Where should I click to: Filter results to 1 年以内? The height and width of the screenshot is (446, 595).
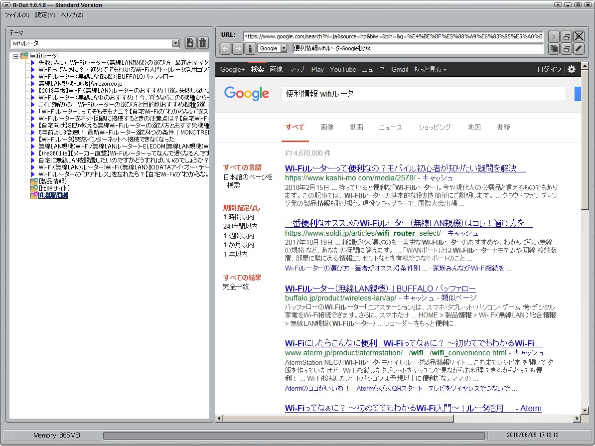pos(235,254)
